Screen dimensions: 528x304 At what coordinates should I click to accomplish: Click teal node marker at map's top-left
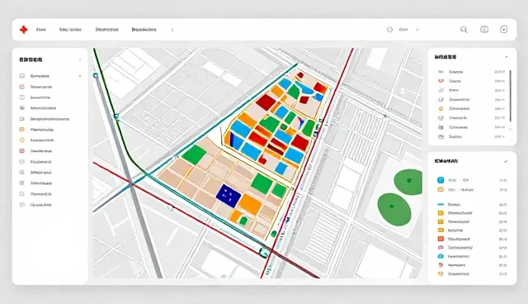click(x=96, y=75)
